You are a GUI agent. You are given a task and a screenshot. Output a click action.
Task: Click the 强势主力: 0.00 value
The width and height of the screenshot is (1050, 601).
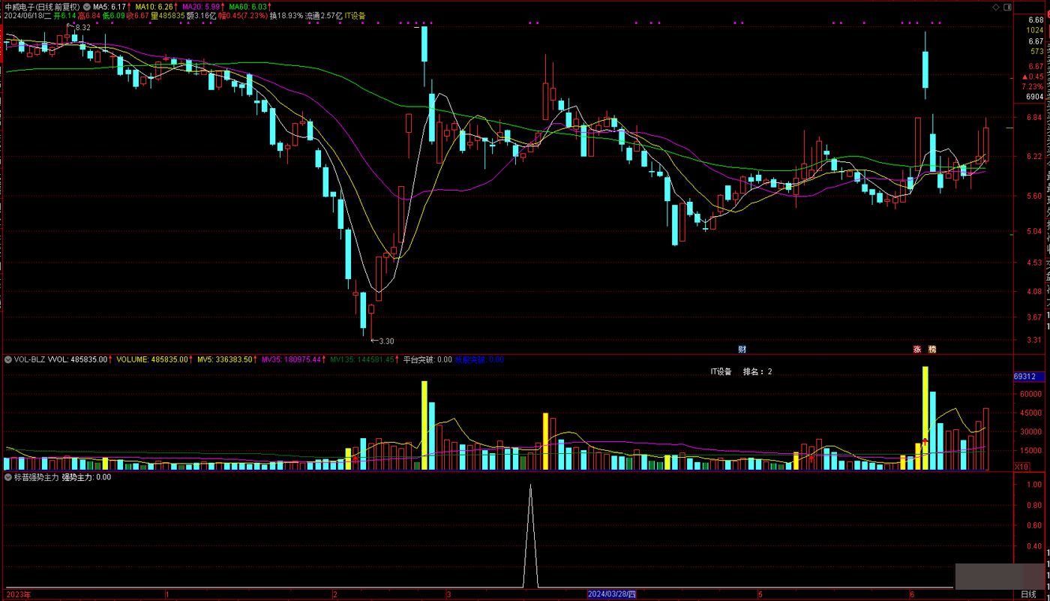pyautogui.click(x=86, y=476)
